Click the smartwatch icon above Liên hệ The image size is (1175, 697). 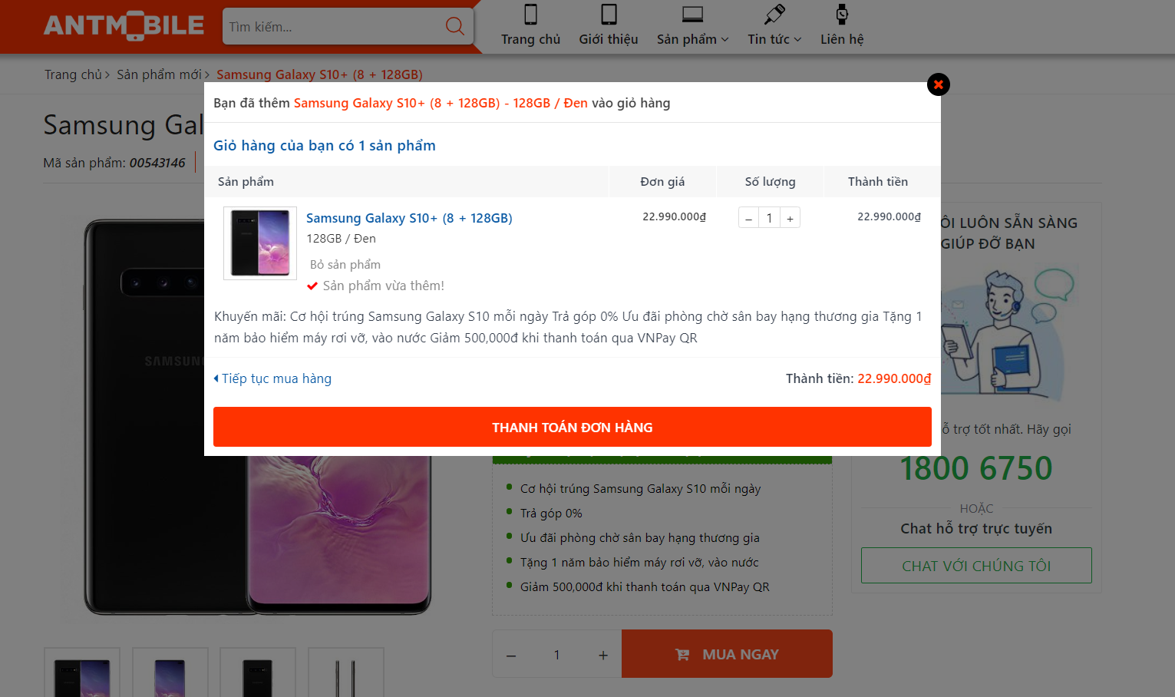click(x=842, y=15)
